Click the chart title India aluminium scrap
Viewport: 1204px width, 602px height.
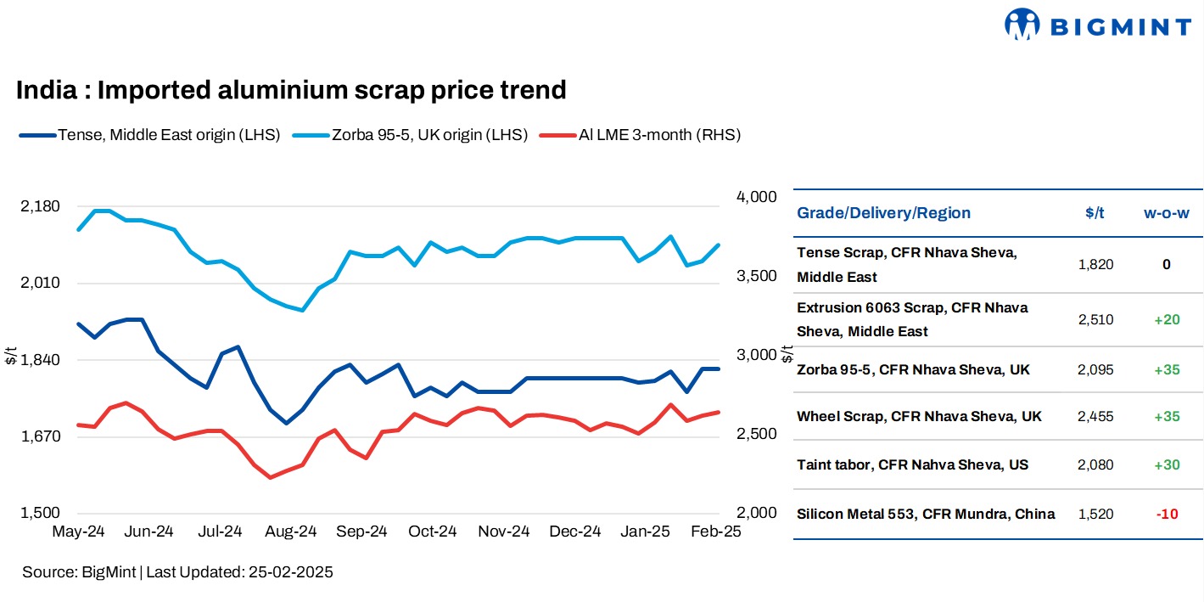(291, 89)
